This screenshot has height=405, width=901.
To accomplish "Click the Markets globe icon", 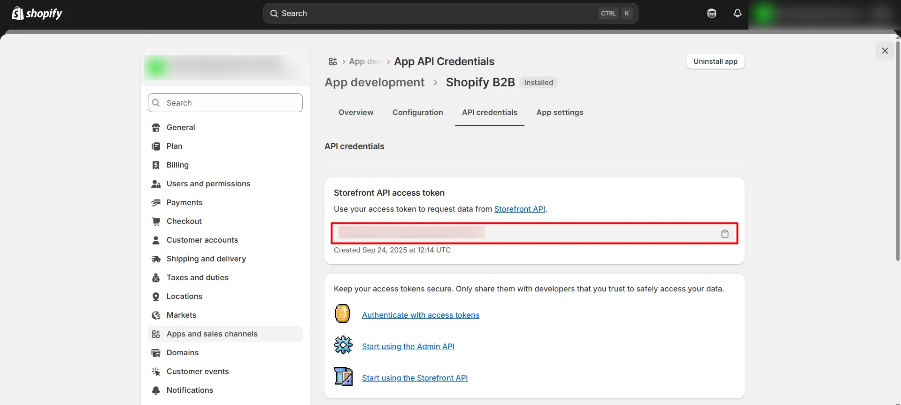I will coord(156,315).
